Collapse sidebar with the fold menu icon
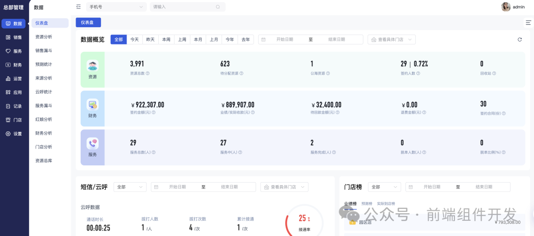Screen dimensions: 534x236 [79, 6]
